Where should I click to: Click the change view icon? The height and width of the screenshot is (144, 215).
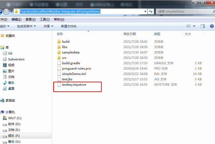(x=188, y=26)
